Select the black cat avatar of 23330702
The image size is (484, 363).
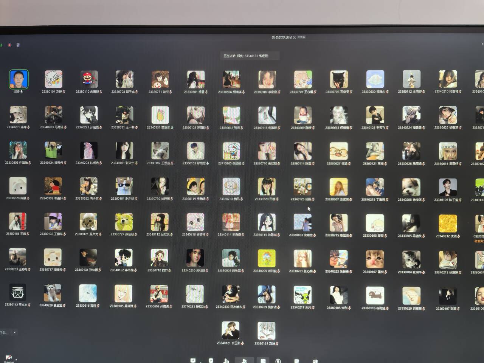click(x=339, y=80)
